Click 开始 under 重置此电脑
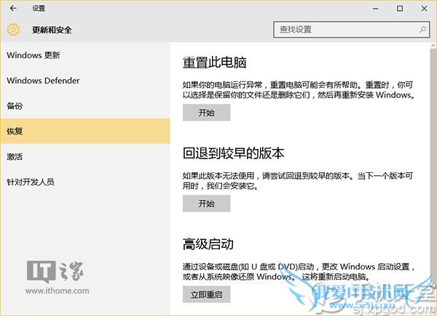Screen dimensions: 437x316 coord(207,113)
